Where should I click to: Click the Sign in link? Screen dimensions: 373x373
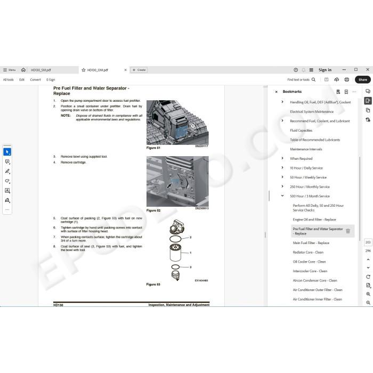[325, 70]
